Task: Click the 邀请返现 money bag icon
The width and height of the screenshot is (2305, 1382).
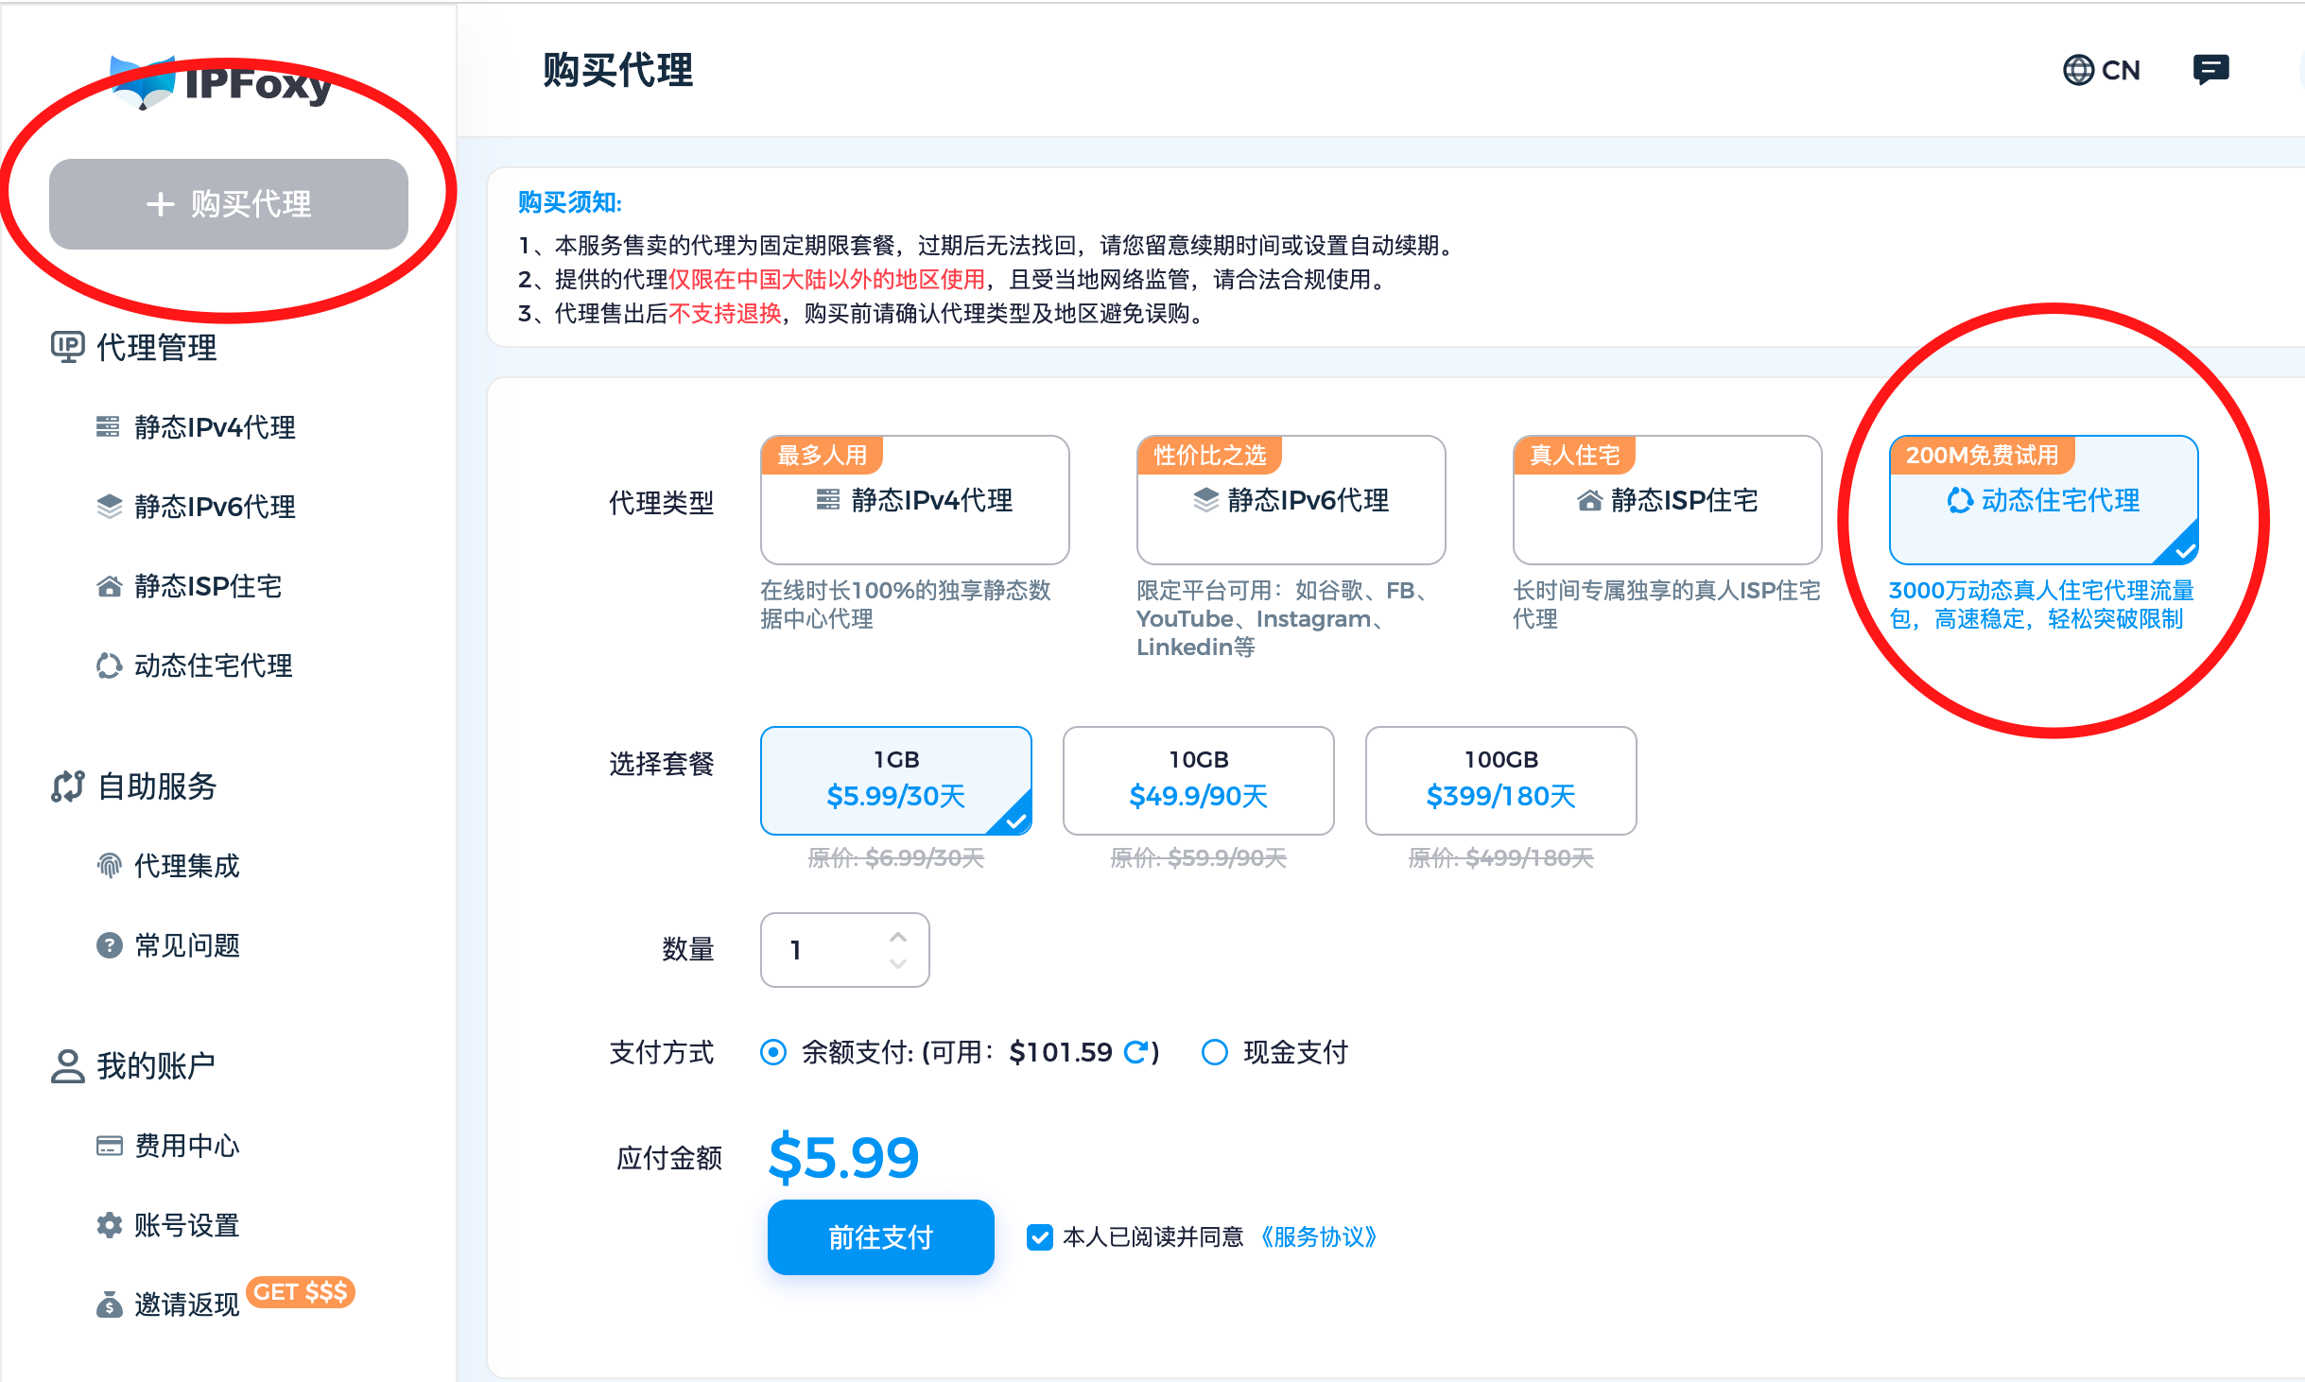Action: [x=110, y=1304]
